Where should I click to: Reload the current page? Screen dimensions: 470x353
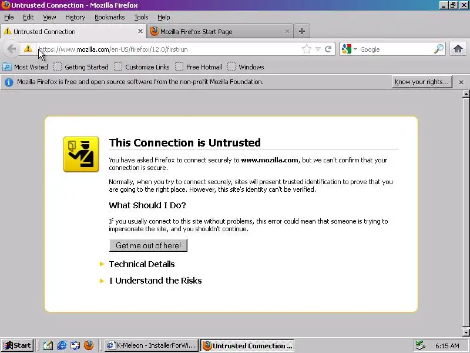[x=328, y=49]
